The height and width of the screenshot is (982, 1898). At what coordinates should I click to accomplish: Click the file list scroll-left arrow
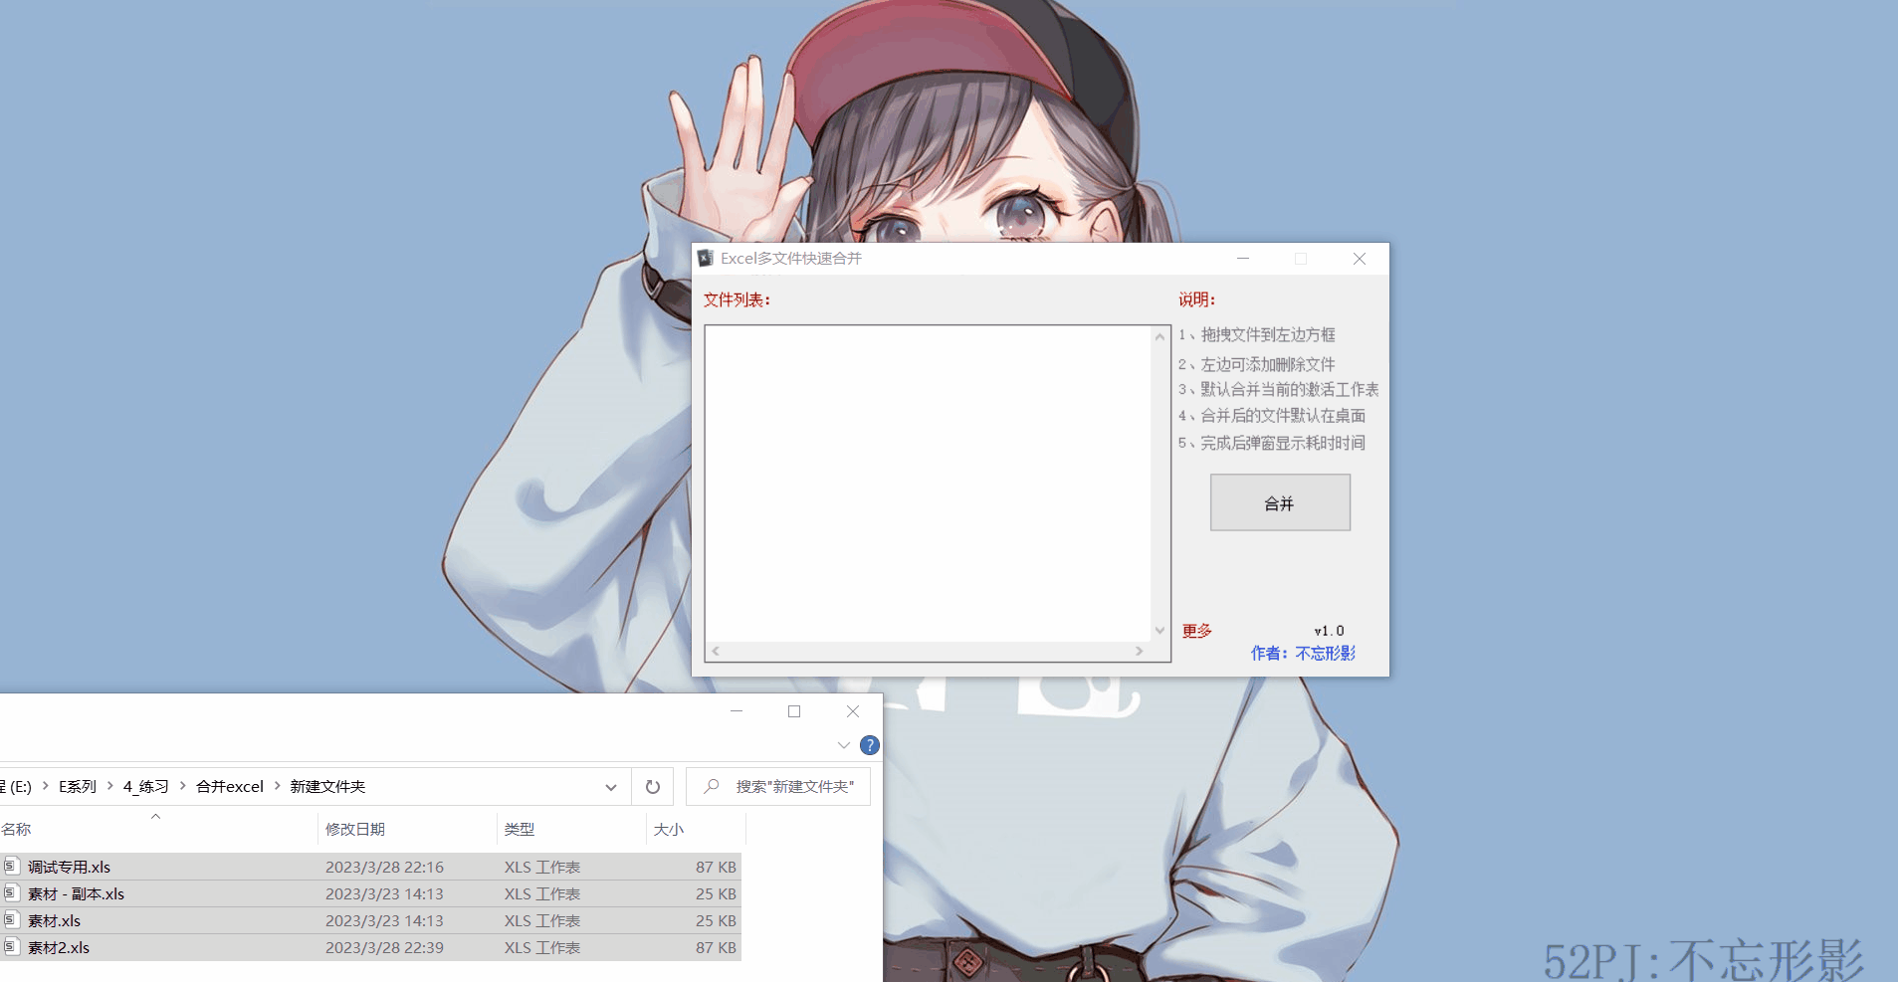point(716,651)
